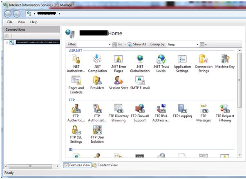Open .NET Globalization settings

click(140, 63)
